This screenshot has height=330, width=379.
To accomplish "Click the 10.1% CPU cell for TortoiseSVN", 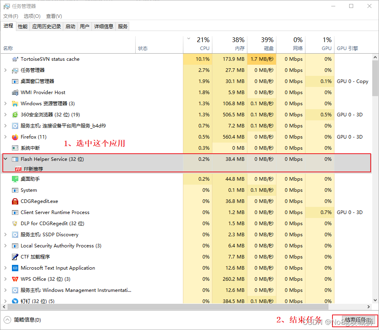I will pyautogui.click(x=198, y=59).
